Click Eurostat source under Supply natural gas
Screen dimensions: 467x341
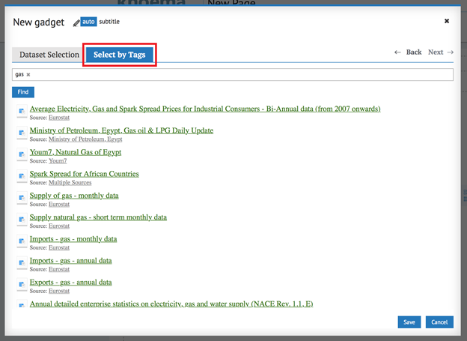(59, 226)
